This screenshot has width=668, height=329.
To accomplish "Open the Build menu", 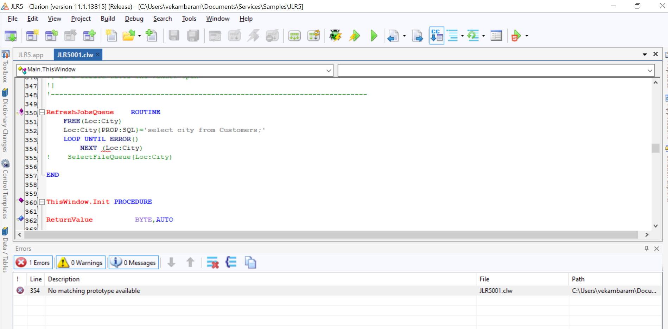I will (x=108, y=19).
